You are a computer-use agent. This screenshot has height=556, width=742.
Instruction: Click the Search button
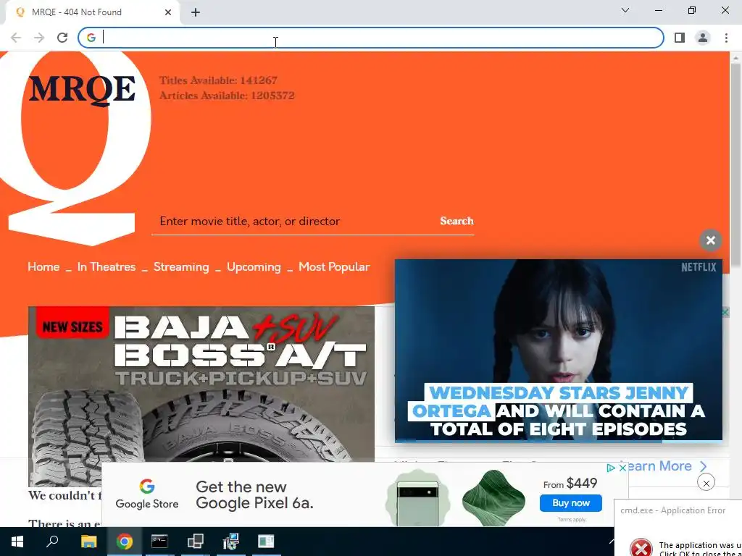(457, 221)
